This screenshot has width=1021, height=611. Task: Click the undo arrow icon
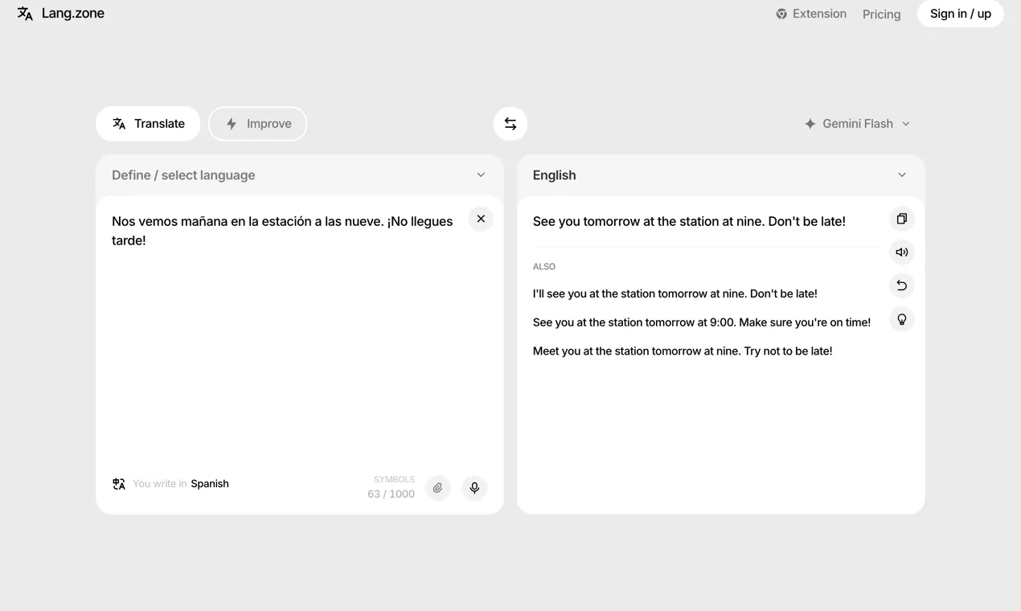pyautogui.click(x=902, y=285)
